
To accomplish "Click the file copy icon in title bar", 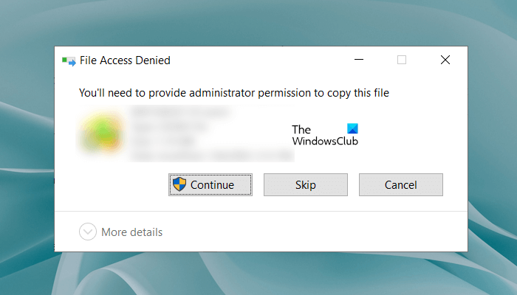I will (x=69, y=60).
